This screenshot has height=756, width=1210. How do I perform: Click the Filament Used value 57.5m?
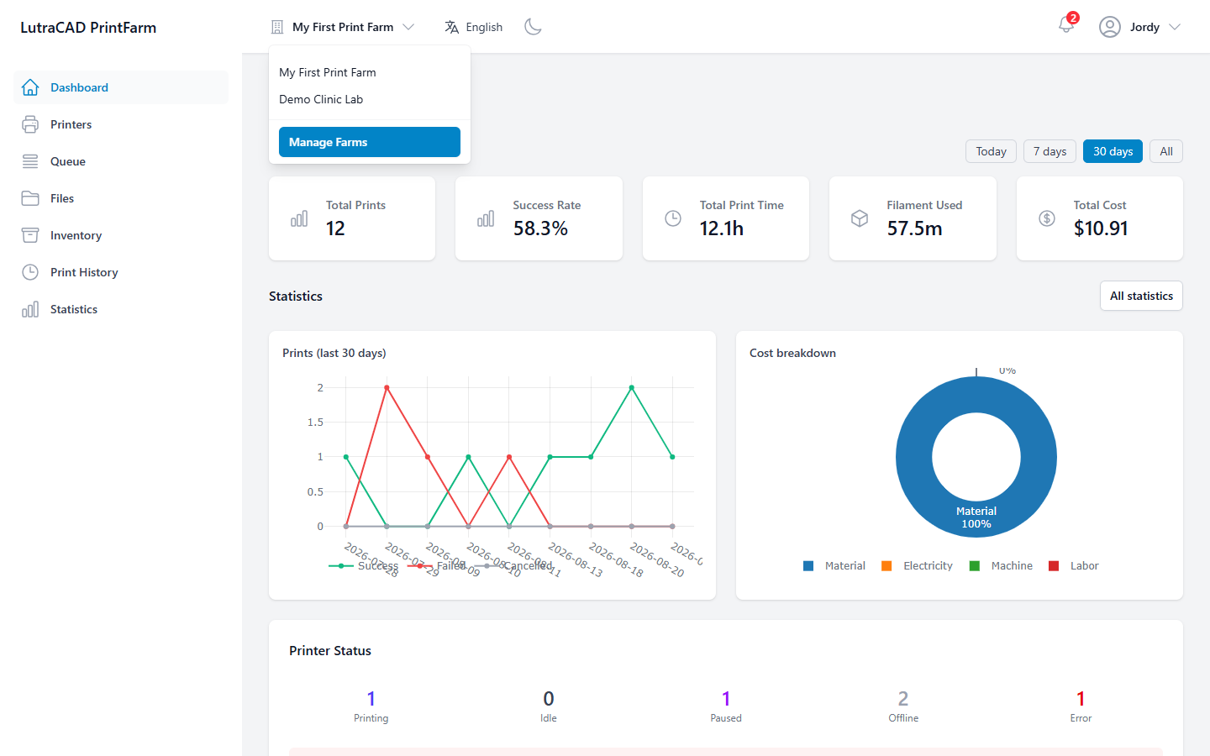[x=914, y=228]
